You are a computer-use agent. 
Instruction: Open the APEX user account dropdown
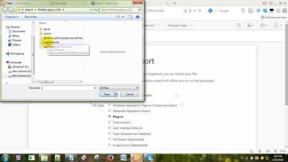click(277, 25)
